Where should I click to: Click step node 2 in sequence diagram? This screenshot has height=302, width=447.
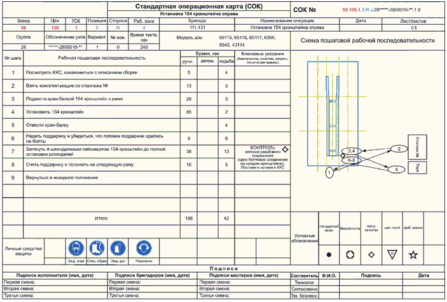(x=399, y=148)
